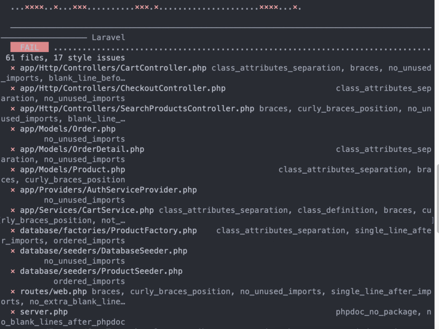
Task: Click 'phpdoc_no_package' rule on server.php line
Action: pyautogui.click(x=376, y=311)
